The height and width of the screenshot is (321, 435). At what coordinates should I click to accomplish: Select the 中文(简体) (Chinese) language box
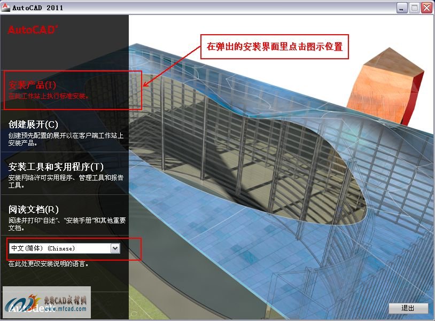pyautogui.click(x=64, y=248)
